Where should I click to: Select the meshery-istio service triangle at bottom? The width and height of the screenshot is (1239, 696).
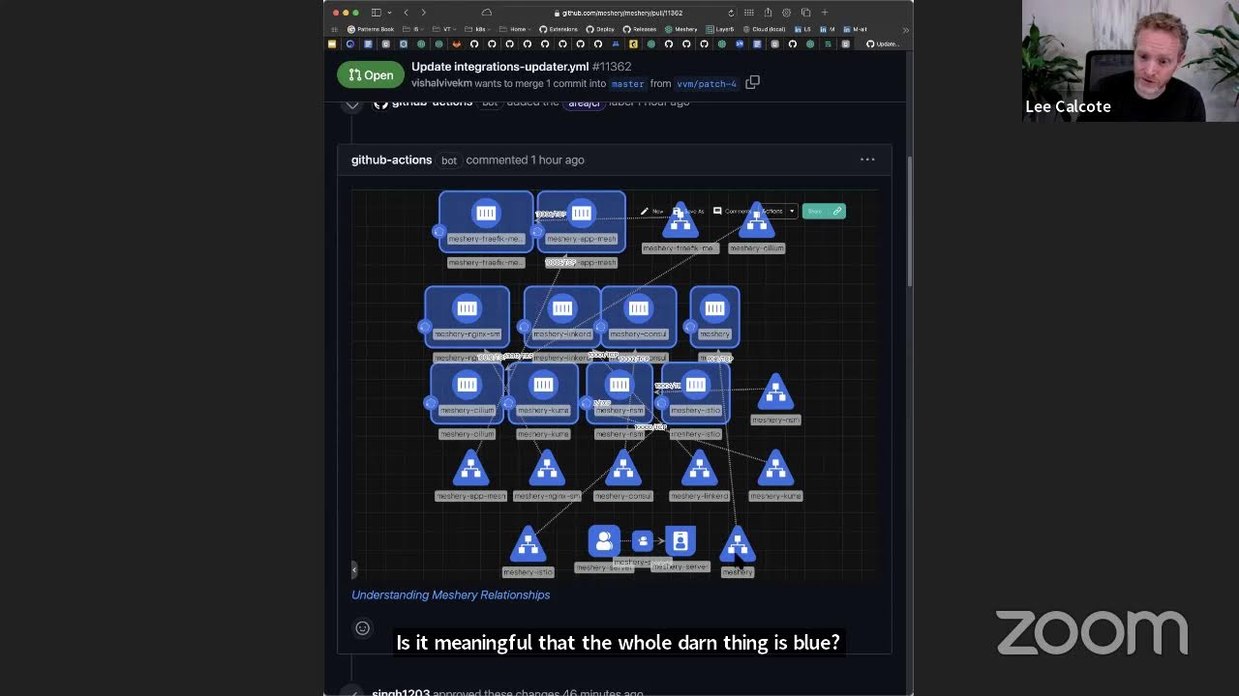(x=528, y=545)
